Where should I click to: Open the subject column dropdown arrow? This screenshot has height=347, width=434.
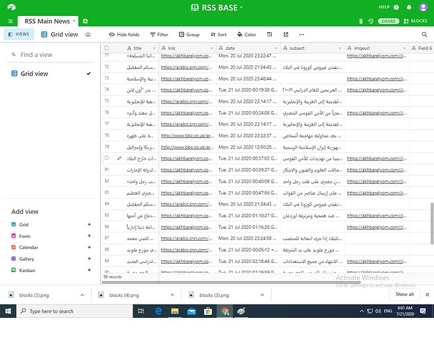pyautogui.click(x=340, y=48)
